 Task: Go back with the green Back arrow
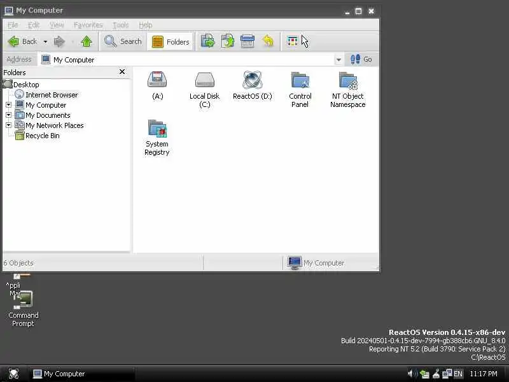point(22,41)
